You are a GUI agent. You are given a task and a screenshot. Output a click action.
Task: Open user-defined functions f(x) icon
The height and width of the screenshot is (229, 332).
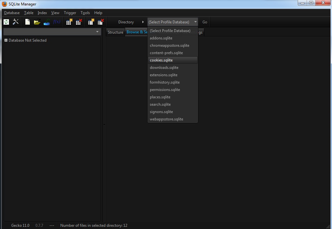click(x=56, y=22)
